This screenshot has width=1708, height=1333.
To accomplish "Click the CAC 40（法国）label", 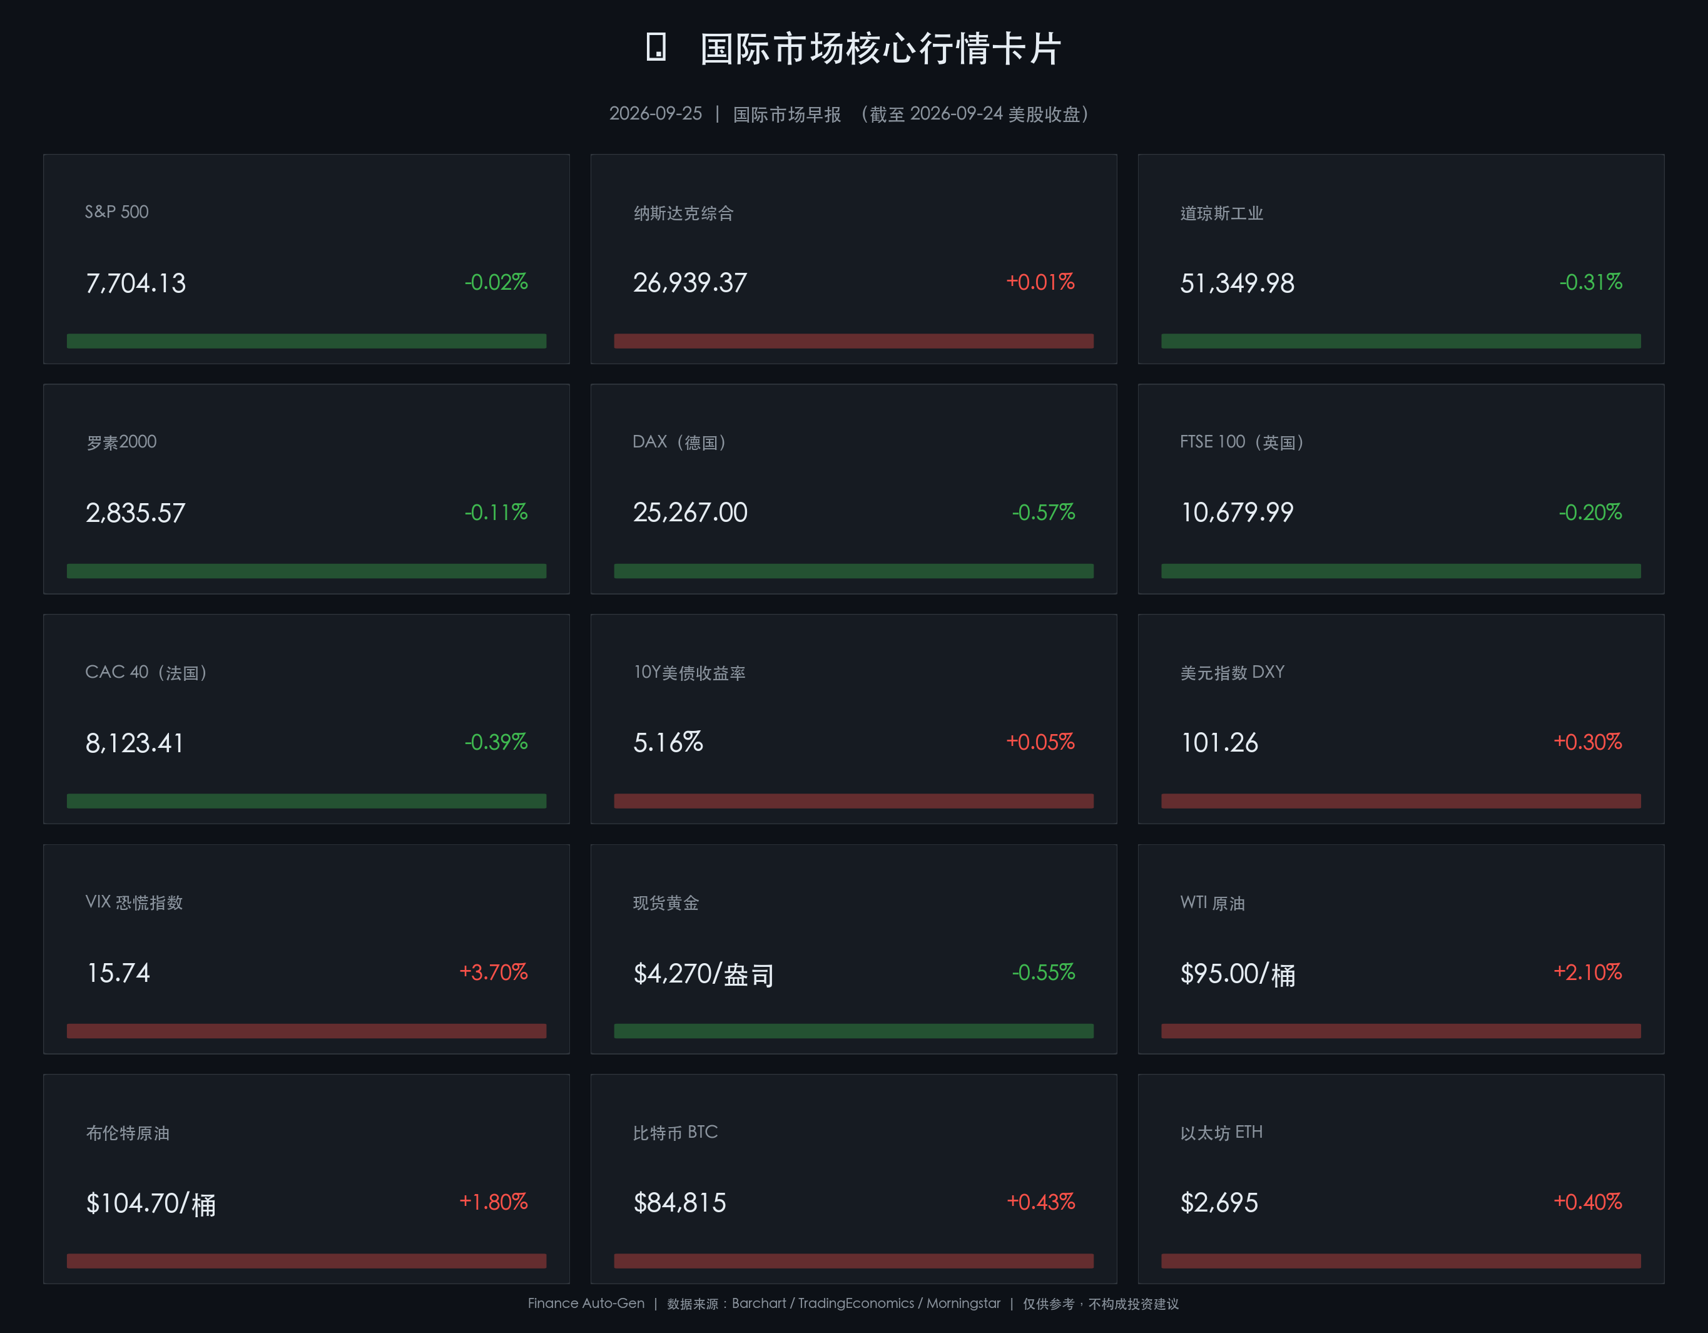I will (147, 672).
